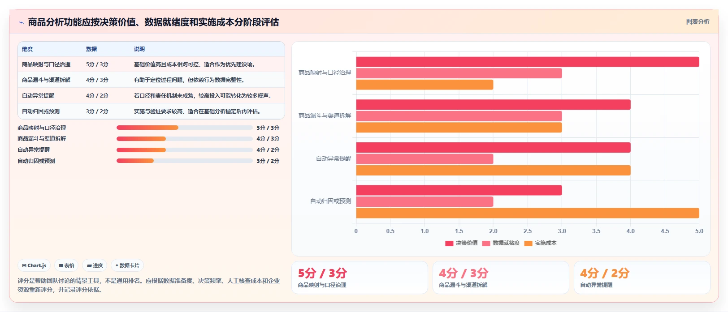Click table value 5分 / 3分 in 商品映射 row
Viewport: 728px width, 312px height.
pyautogui.click(x=97, y=64)
